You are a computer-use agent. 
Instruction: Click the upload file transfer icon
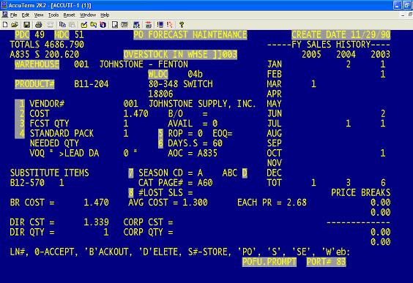(x=84, y=25)
